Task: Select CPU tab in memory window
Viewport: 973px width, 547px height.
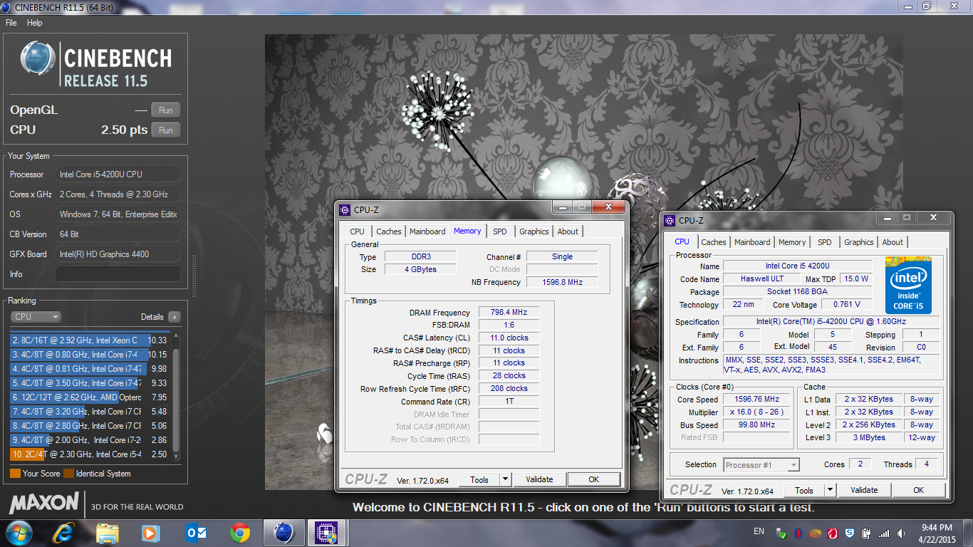Action: point(358,231)
